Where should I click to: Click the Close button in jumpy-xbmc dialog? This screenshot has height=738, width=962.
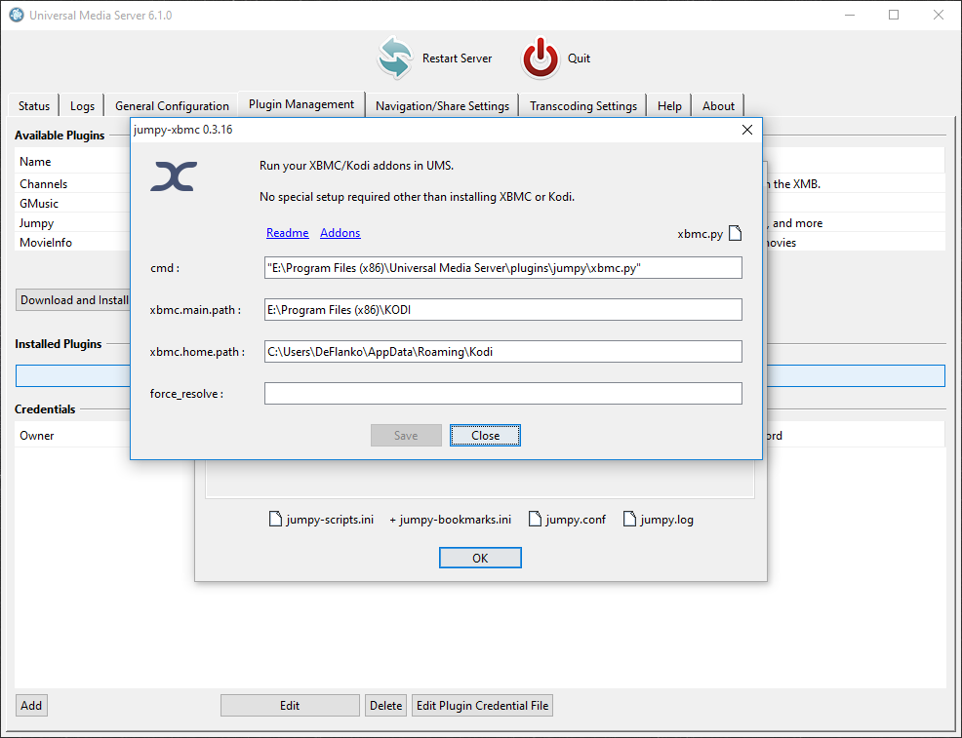point(485,435)
